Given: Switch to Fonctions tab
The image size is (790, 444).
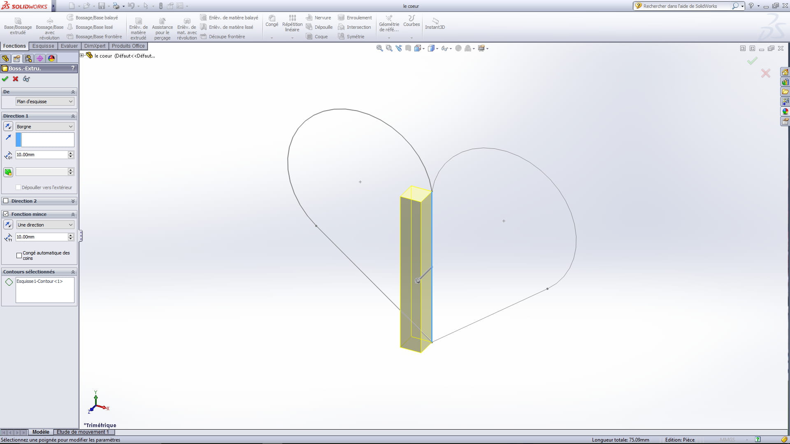Looking at the screenshot, I should [14, 46].
